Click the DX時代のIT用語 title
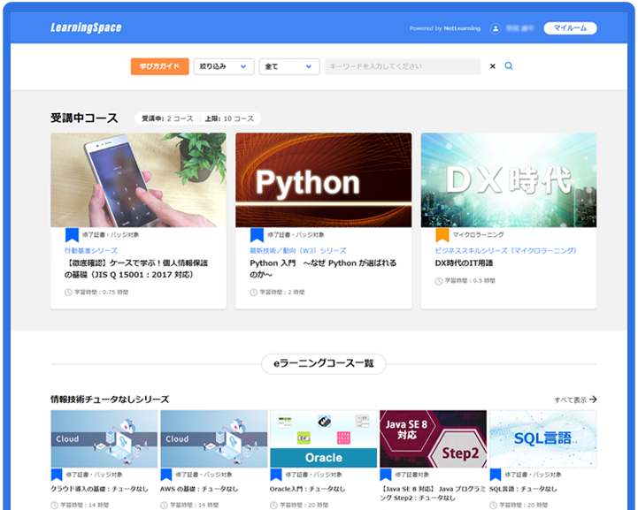The height and width of the screenshot is (510, 638). tap(464, 263)
